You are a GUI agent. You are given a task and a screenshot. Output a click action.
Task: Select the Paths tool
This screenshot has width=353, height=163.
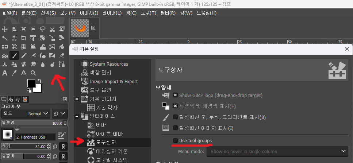[61, 65]
